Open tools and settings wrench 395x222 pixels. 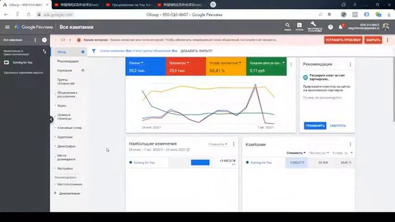pos(314,26)
